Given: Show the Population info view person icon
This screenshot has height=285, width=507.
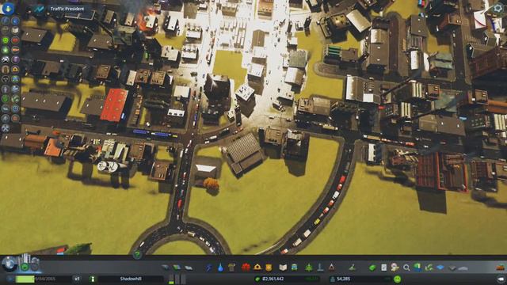Looking at the screenshot, I should click(x=6, y=89).
